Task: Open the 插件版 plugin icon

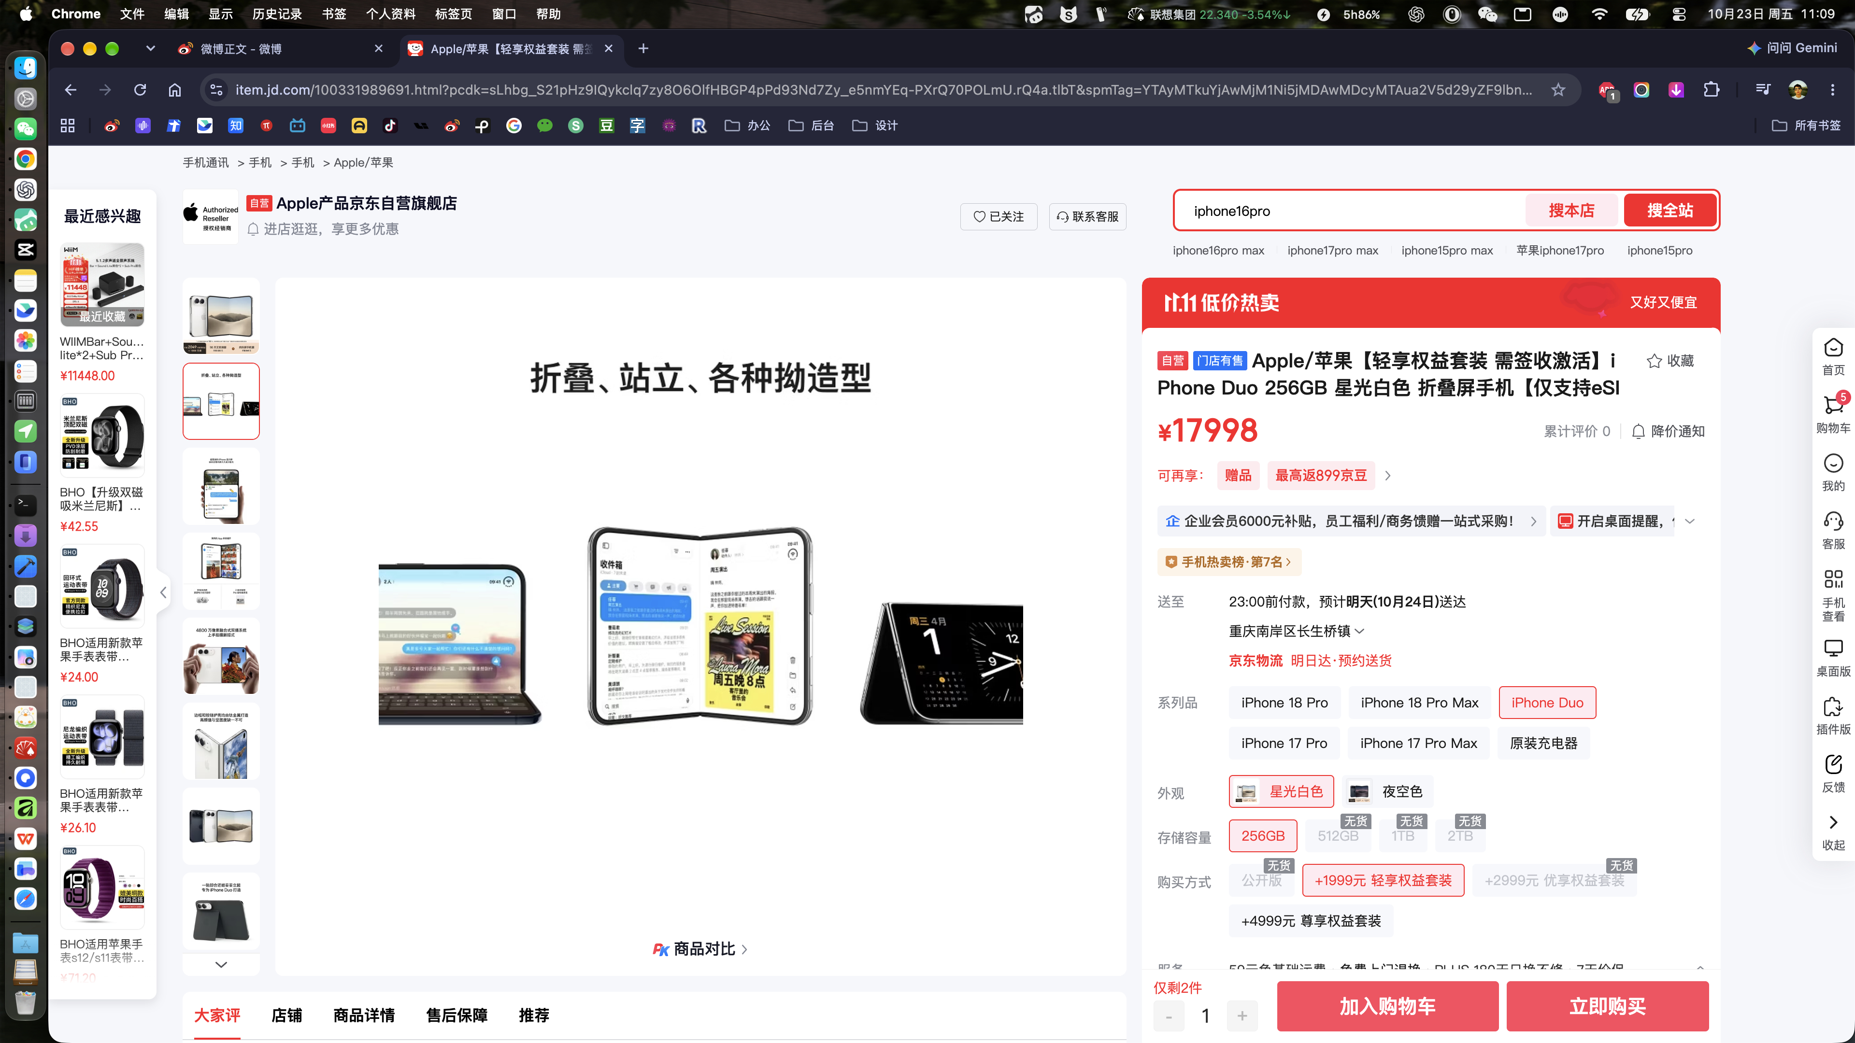Action: [x=1833, y=706]
